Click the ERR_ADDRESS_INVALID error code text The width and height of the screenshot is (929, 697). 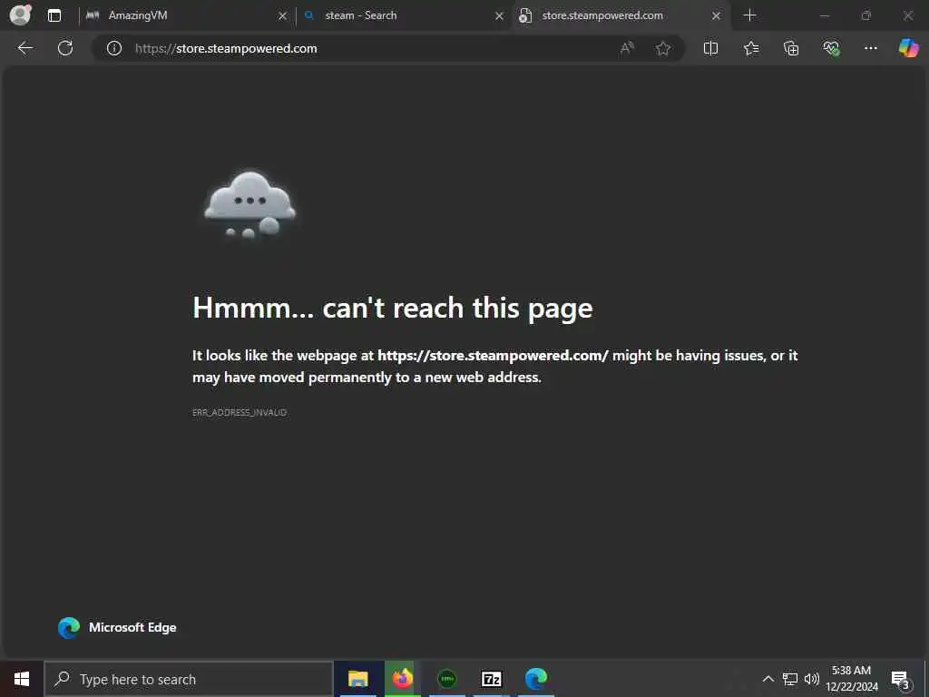pos(240,412)
